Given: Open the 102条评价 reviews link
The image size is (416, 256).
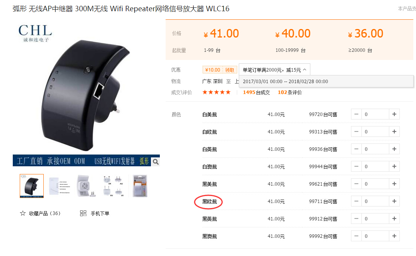Looking at the screenshot, I should (x=289, y=92).
